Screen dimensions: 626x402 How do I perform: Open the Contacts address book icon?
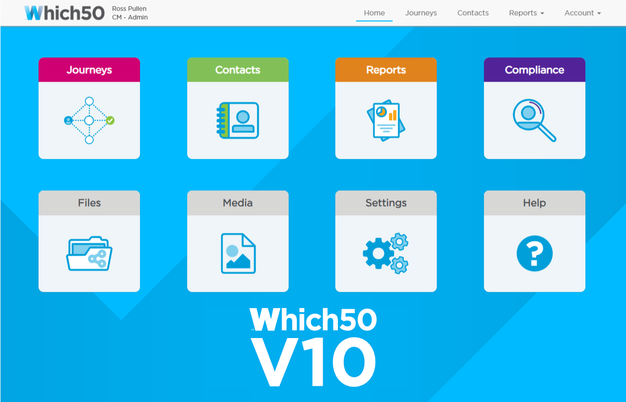tap(238, 120)
